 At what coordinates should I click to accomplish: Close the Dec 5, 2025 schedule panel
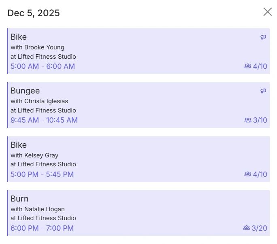coord(268,12)
